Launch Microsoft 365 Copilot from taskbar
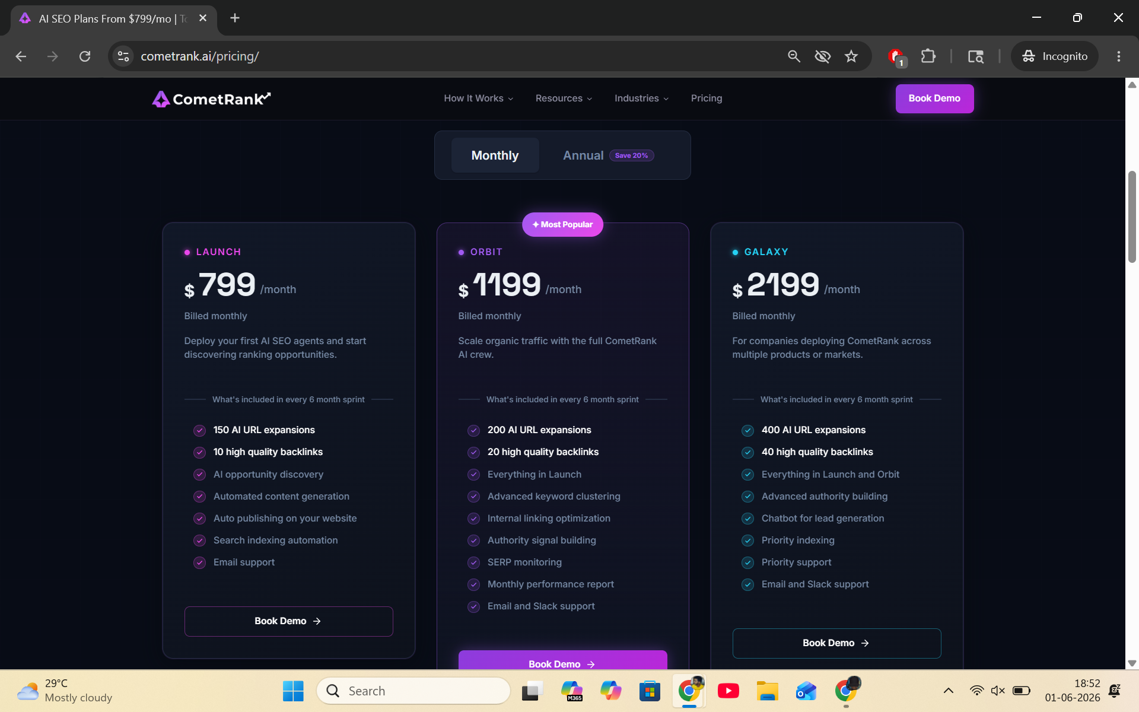 click(x=572, y=691)
